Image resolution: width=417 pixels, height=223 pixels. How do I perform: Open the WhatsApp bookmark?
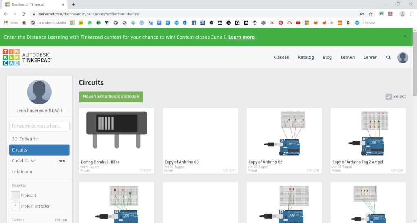point(90,23)
